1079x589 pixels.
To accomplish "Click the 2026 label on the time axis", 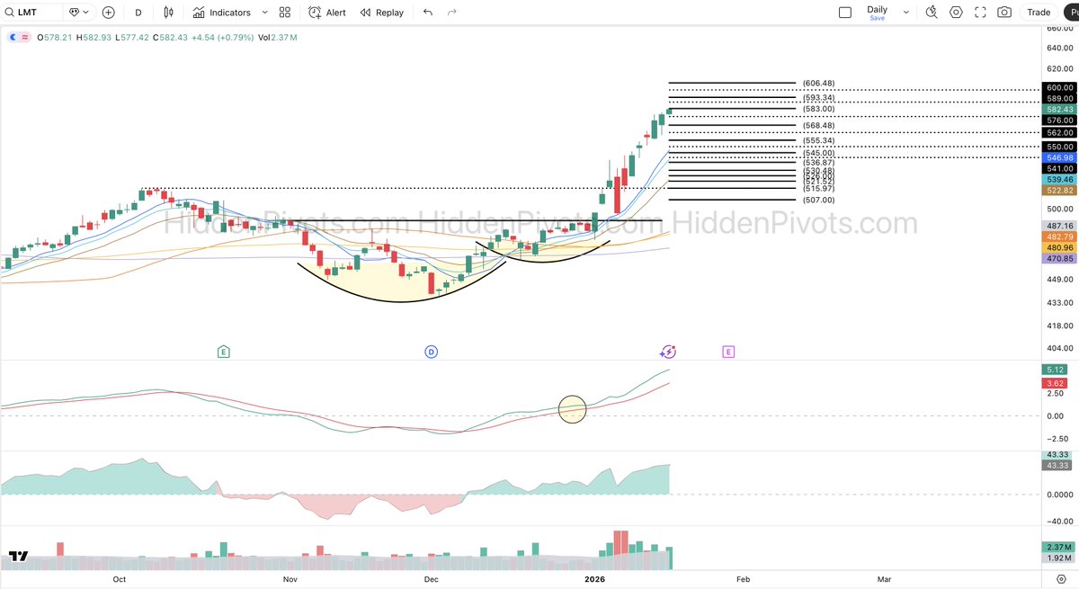I will 594,579.
